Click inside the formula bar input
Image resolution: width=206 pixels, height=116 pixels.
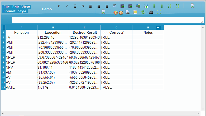click(108, 20)
